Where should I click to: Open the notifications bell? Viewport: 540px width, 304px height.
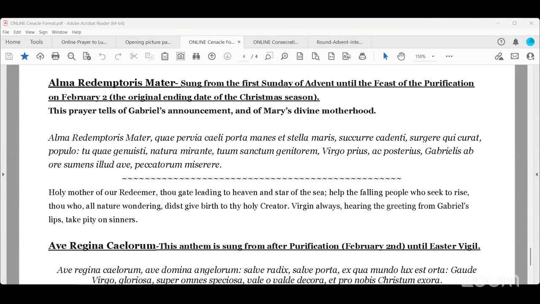click(x=516, y=42)
